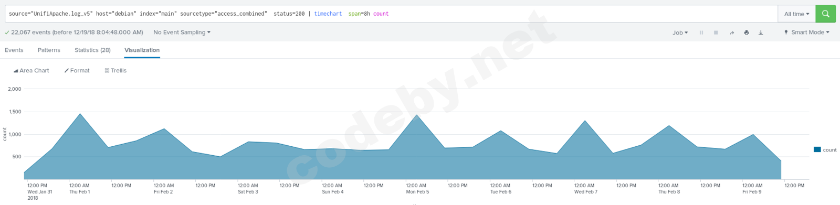Click the 1,500 y-axis value
Image resolution: width=840 pixels, height=205 pixels.
click(x=15, y=112)
